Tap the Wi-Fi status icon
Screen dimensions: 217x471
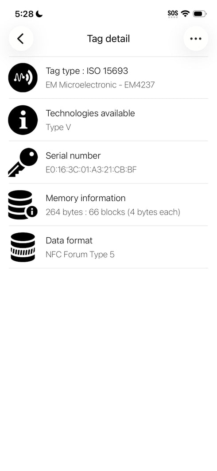[185, 13]
